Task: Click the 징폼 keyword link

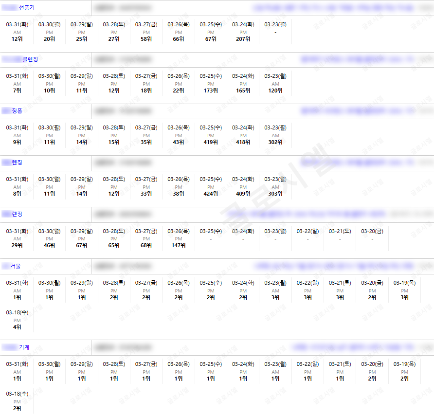Action: [17, 111]
